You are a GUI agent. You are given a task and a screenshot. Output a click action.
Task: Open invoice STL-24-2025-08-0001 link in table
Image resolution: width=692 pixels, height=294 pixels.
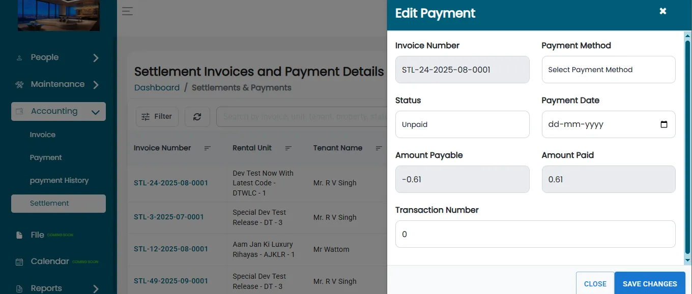coord(171,183)
